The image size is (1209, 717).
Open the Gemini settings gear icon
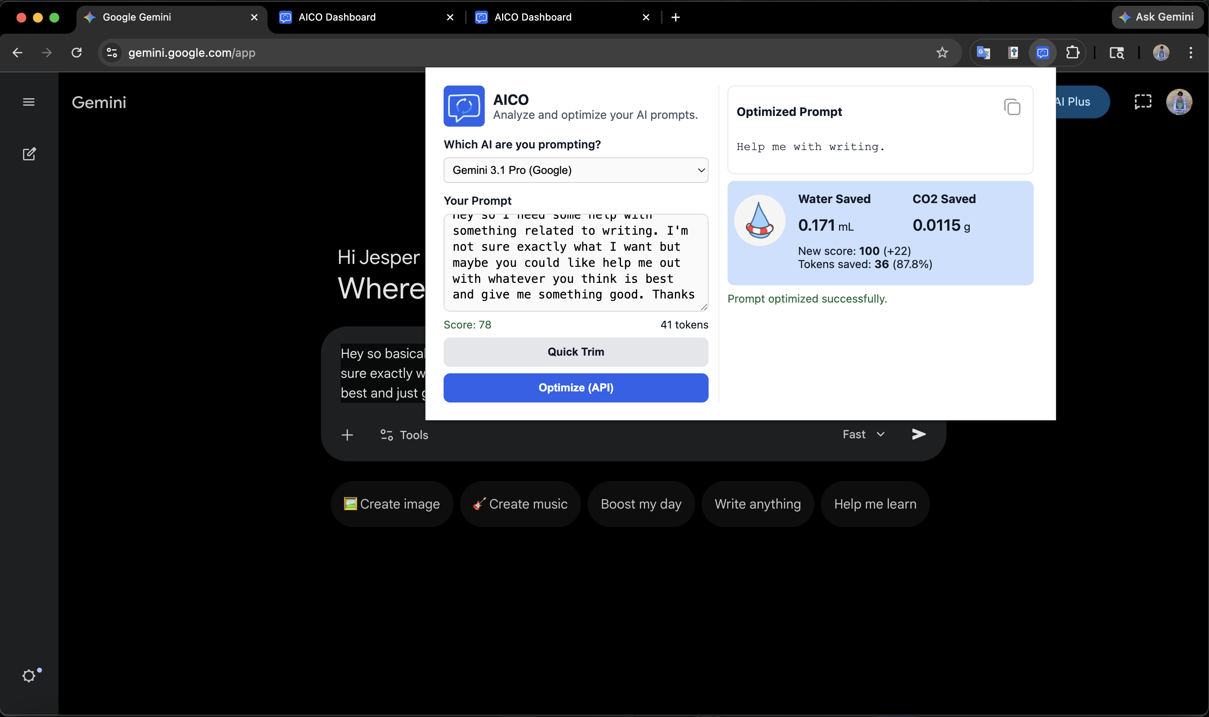pos(29,675)
